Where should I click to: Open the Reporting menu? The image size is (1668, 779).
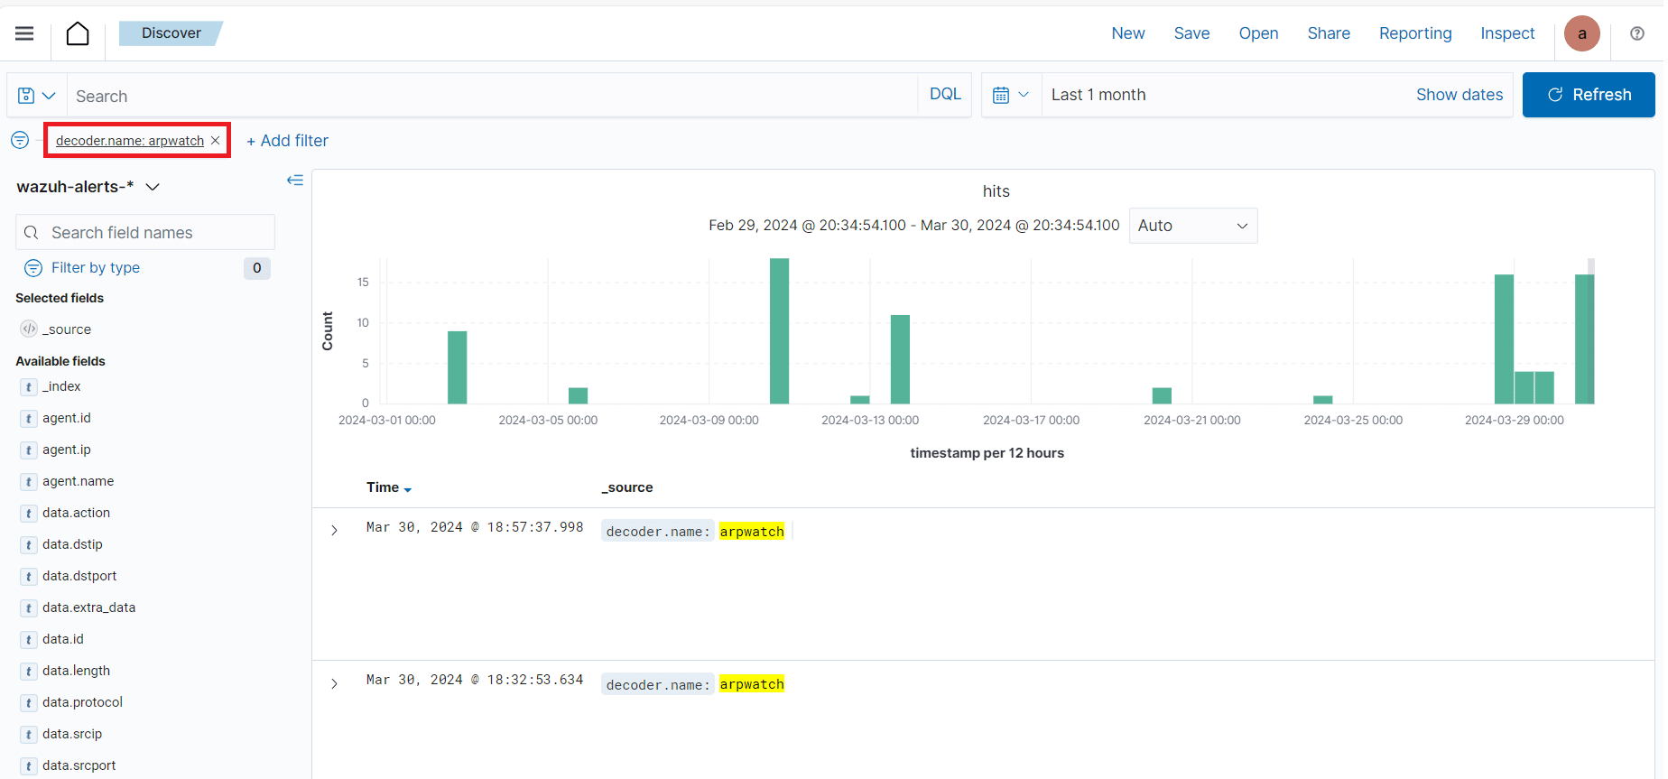point(1414,33)
